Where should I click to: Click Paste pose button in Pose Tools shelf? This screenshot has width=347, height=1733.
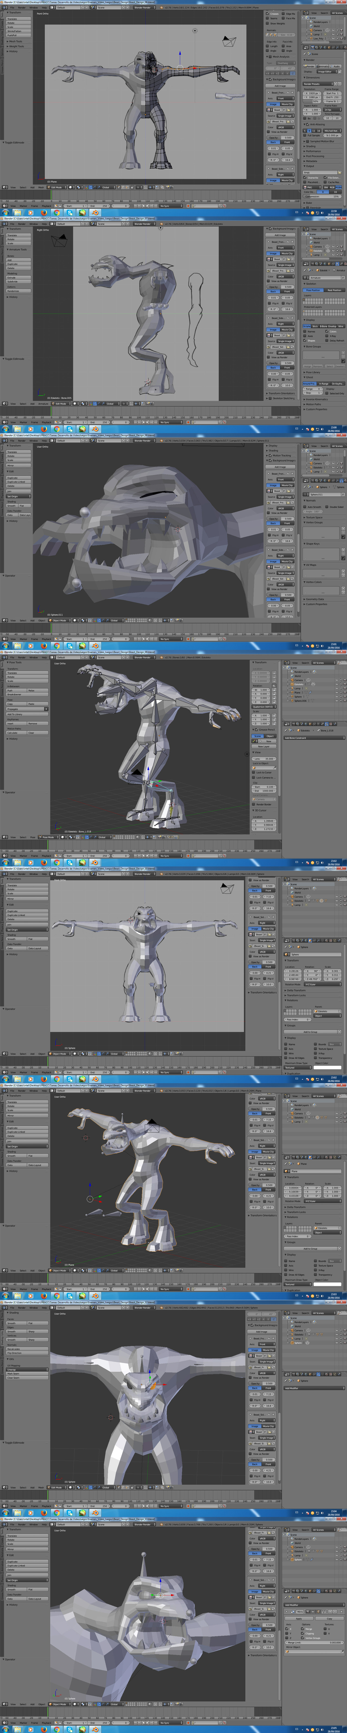38,704
